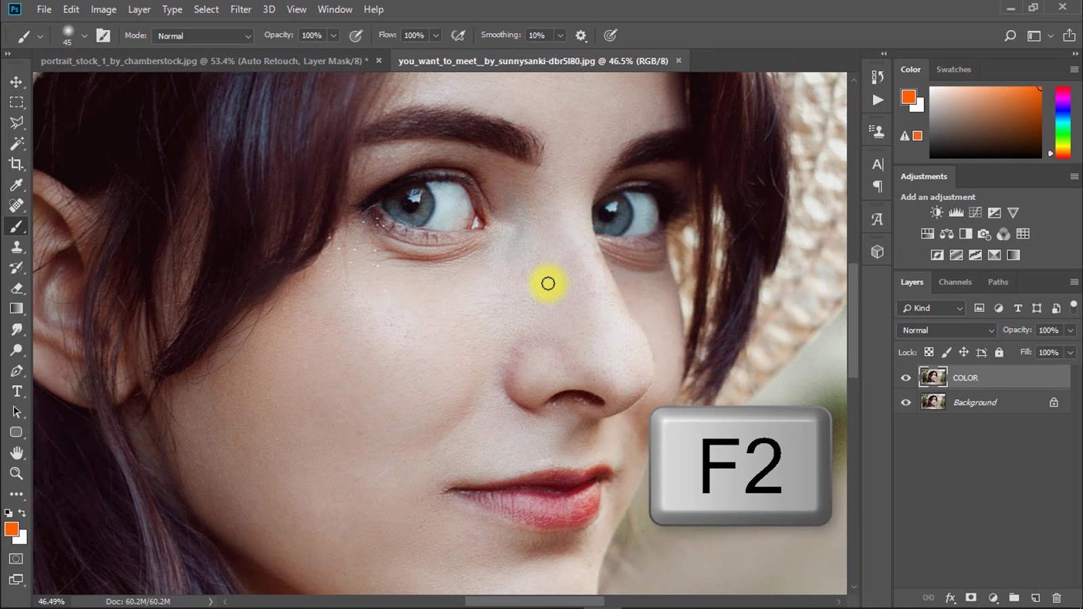Expand the layer Fill dropdown
Image resolution: width=1083 pixels, height=609 pixels.
tap(1070, 352)
